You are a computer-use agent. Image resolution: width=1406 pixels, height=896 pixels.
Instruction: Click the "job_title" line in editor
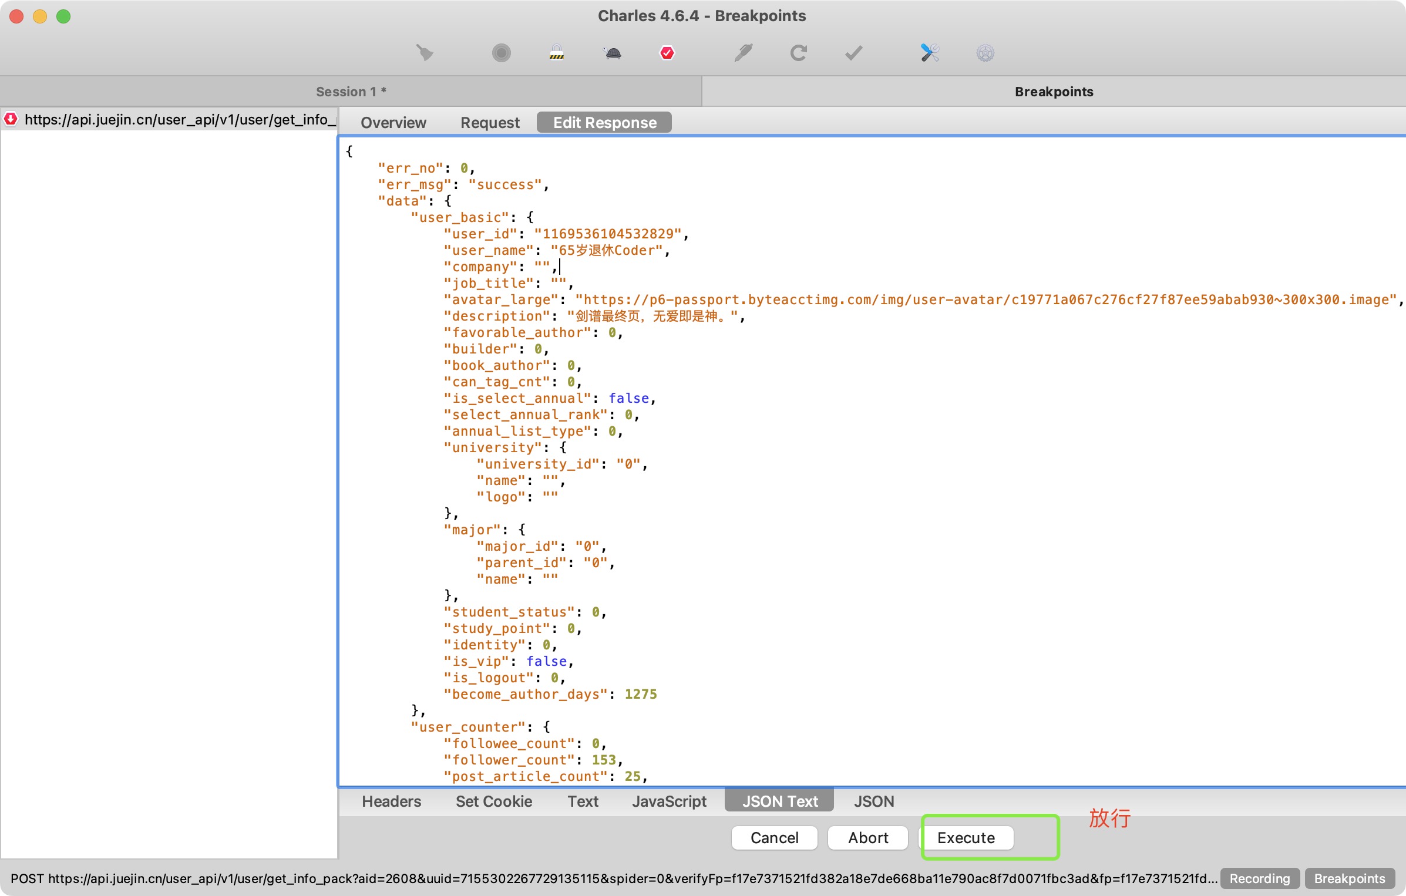[x=509, y=283]
